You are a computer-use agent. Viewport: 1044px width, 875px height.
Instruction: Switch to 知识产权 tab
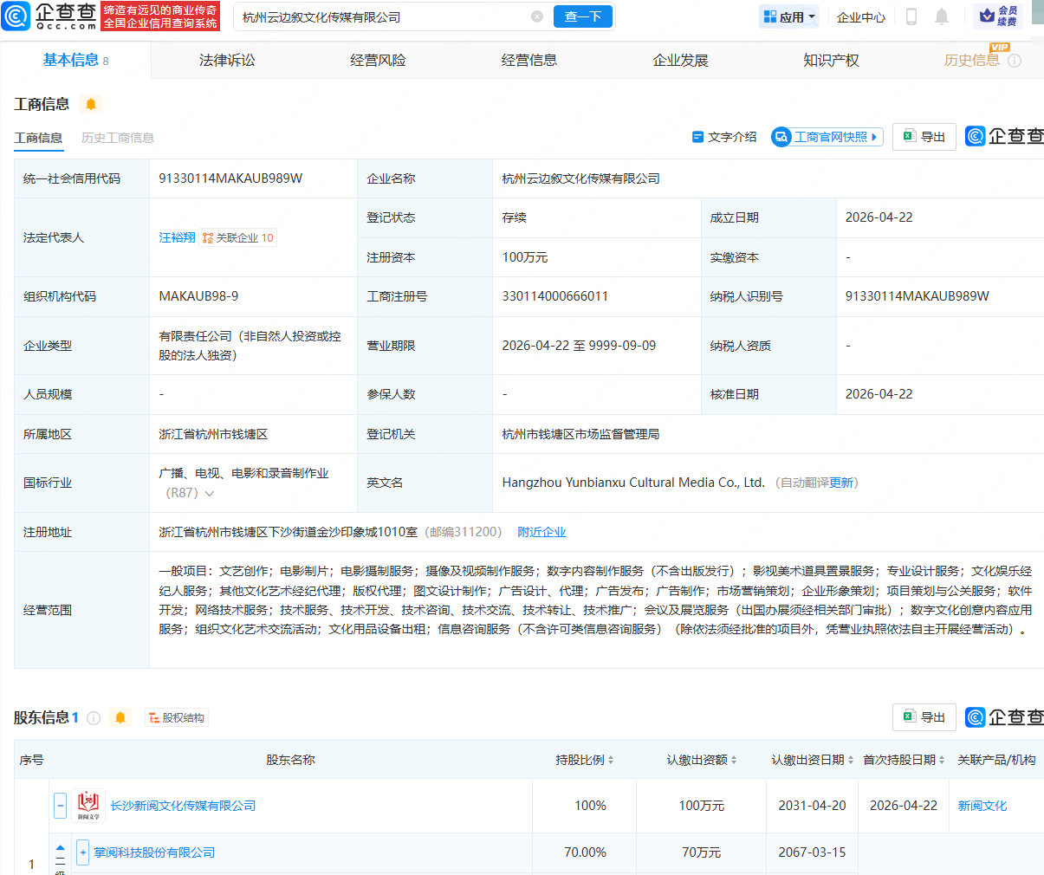pyautogui.click(x=831, y=60)
